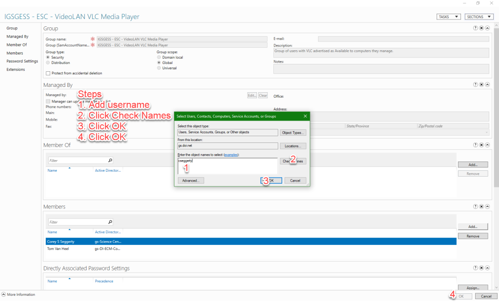Click Add in the Member Of section

tap(473, 164)
